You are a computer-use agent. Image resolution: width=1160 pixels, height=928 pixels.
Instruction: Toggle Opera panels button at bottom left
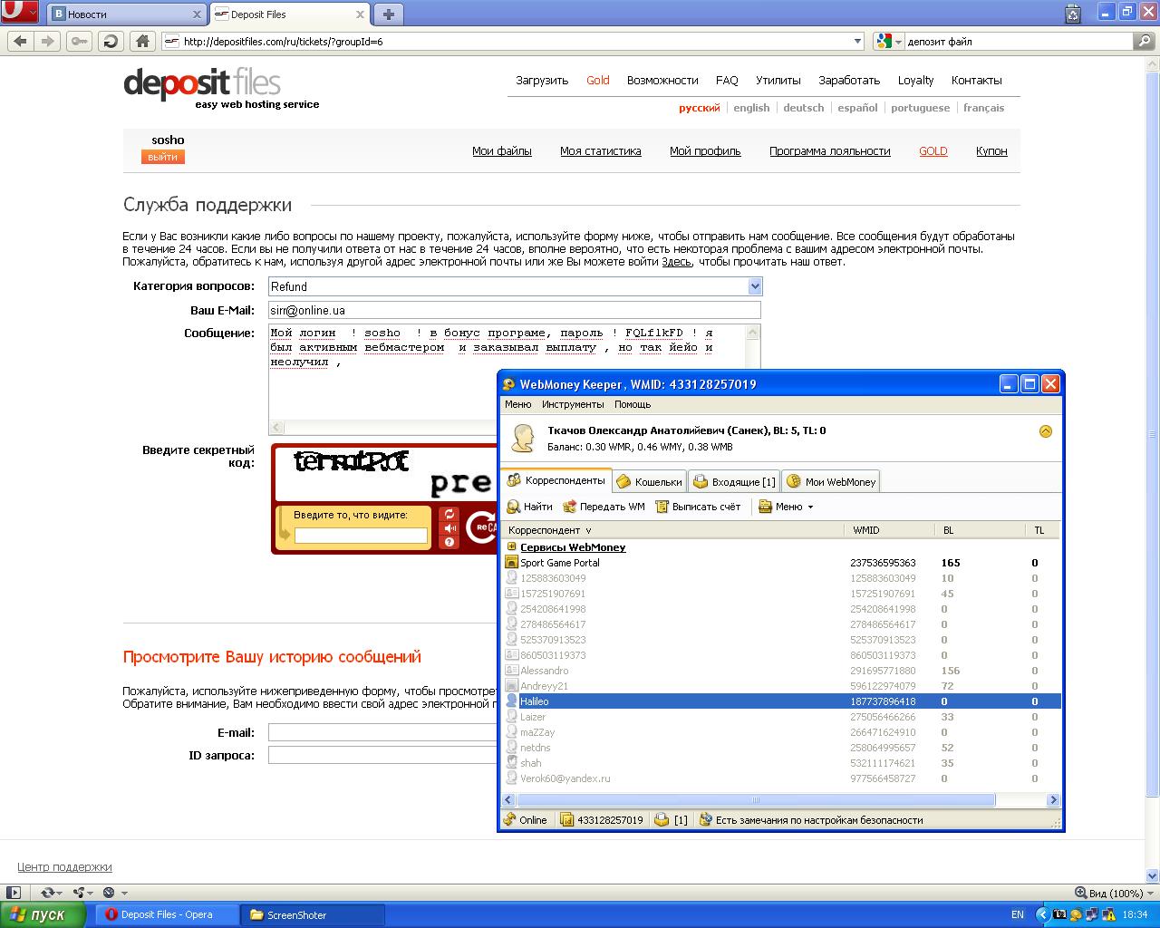pyautogui.click(x=13, y=893)
